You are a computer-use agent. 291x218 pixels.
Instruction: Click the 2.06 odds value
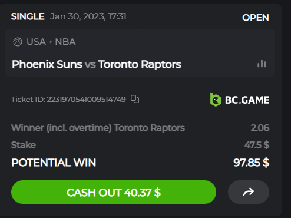click(260, 128)
